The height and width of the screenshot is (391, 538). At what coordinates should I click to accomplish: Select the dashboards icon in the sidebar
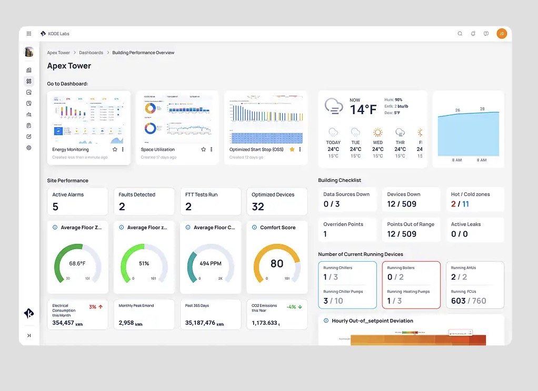29,81
